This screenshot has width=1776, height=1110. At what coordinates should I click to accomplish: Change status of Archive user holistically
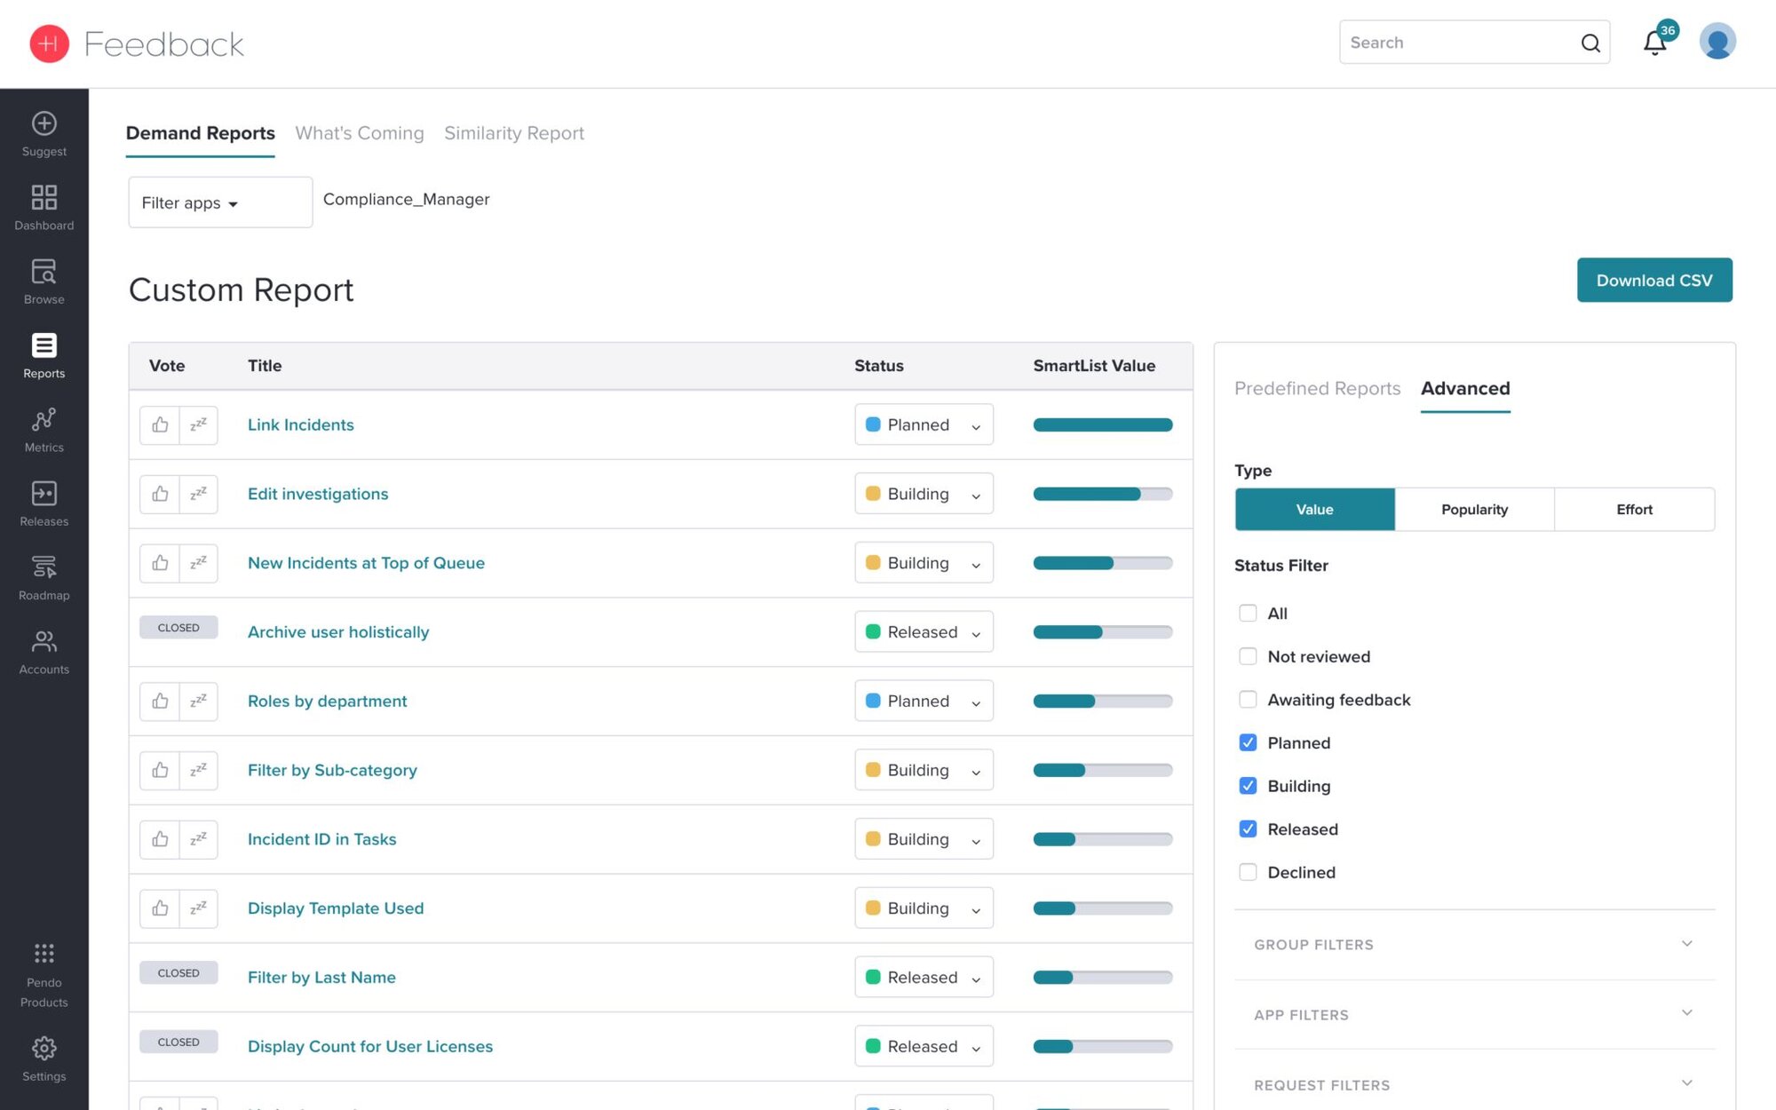(x=924, y=632)
